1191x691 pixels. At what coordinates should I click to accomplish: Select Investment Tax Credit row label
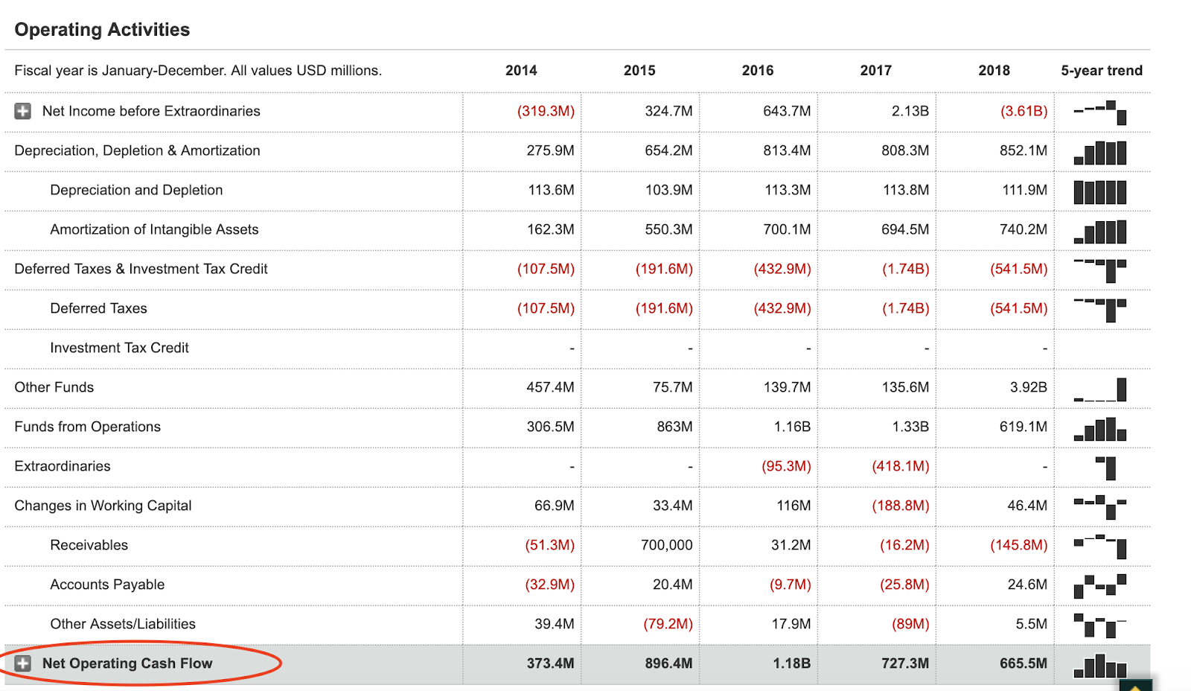point(120,348)
